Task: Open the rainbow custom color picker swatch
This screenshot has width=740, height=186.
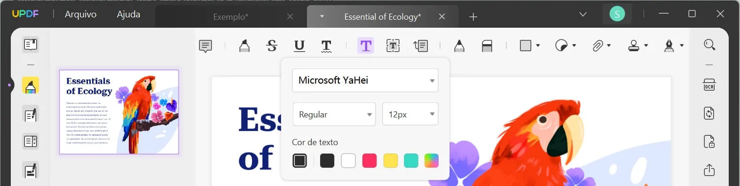Action: click(x=432, y=161)
